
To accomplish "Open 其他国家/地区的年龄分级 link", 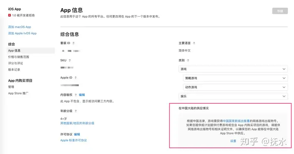I will (77, 123).
